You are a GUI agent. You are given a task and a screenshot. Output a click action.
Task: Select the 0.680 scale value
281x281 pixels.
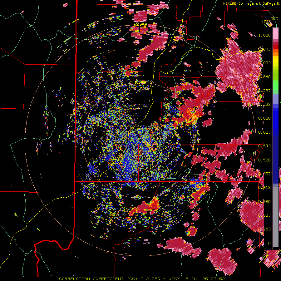pos(264,118)
